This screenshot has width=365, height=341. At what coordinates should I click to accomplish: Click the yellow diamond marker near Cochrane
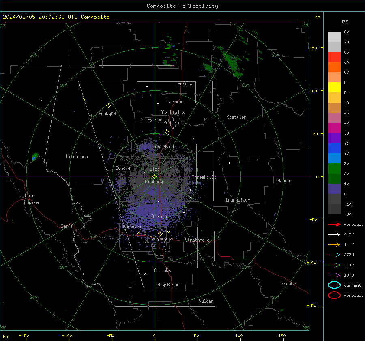click(139, 234)
